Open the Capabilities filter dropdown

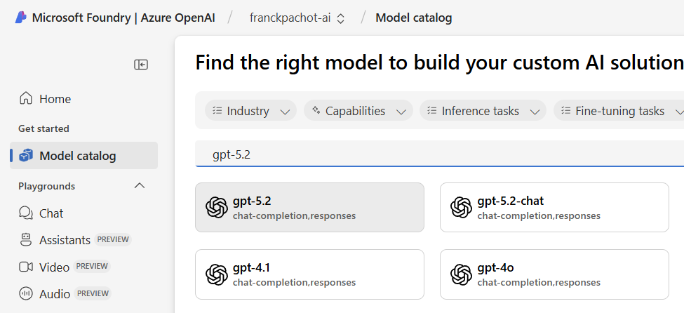click(x=358, y=110)
